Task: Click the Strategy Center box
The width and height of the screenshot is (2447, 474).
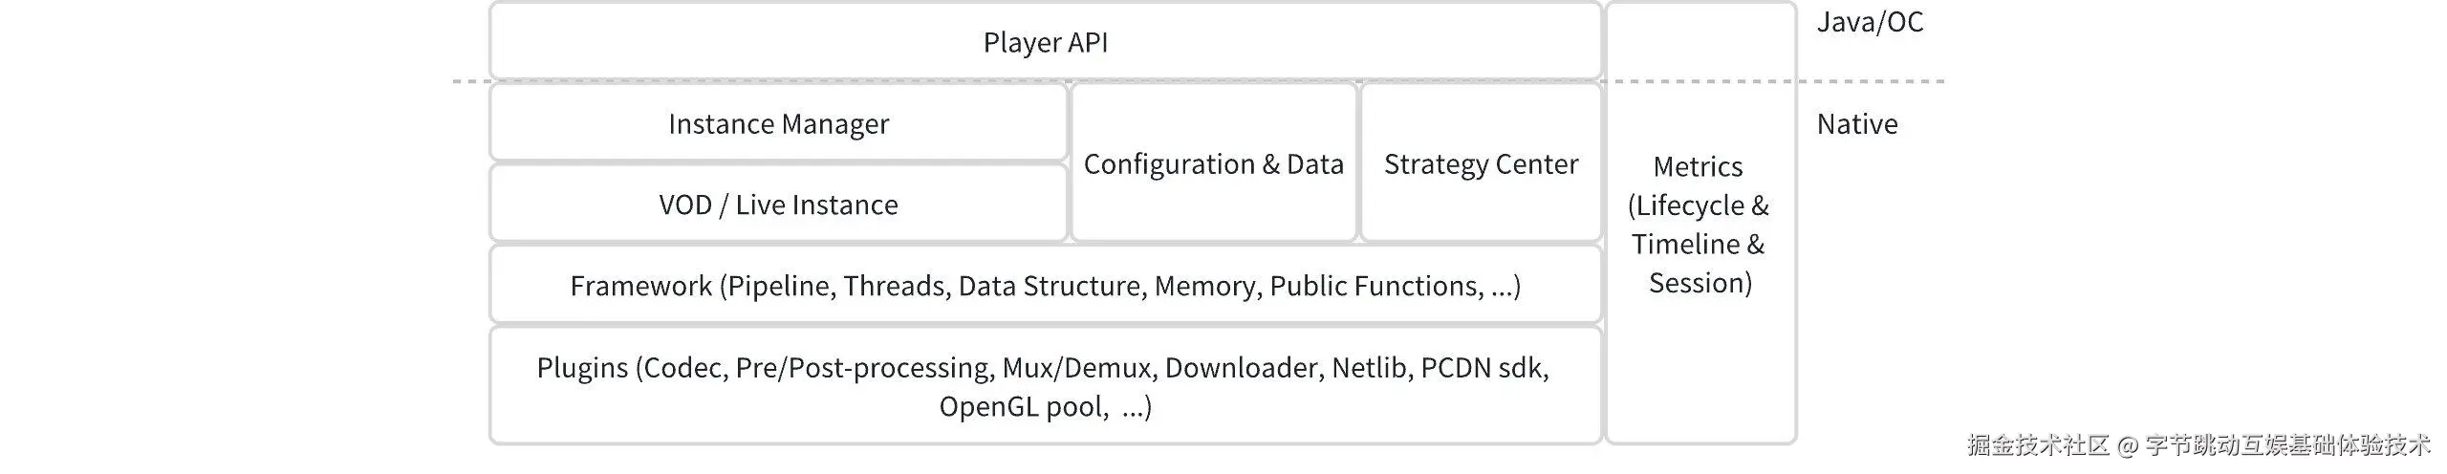Action: 1481,163
